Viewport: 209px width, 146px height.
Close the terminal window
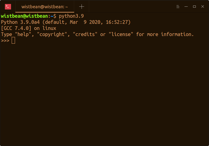(203, 6)
